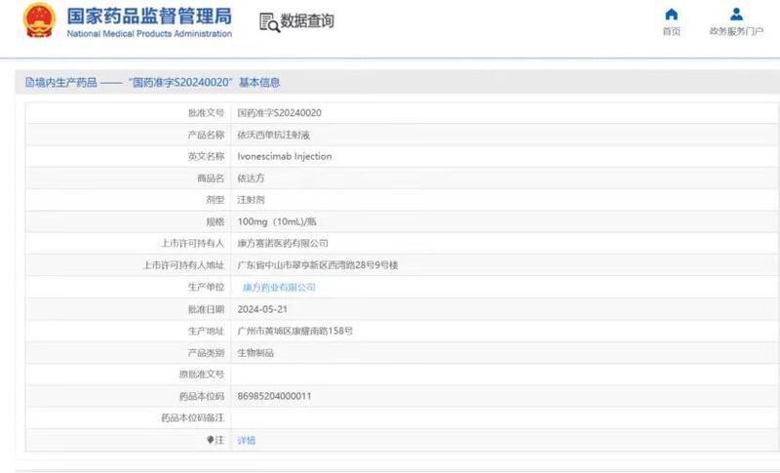Click the 政务服务门户 label
The image size is (780, 473).
tap(736, 31)
